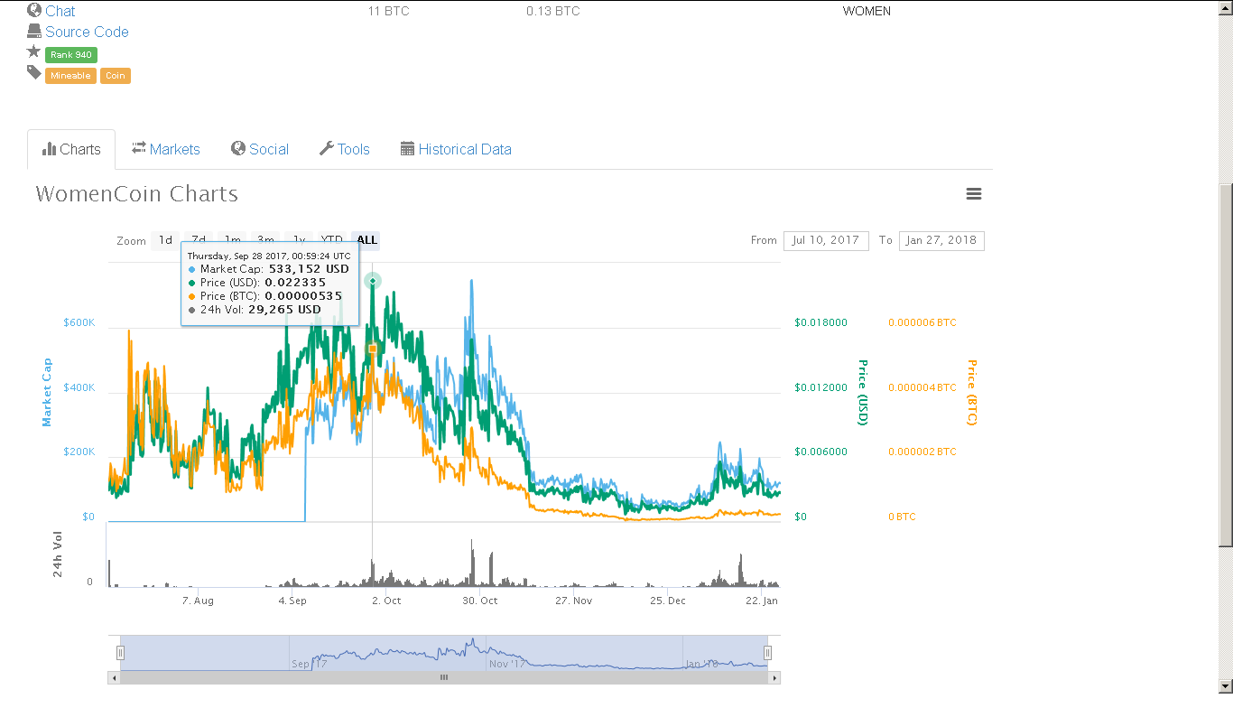Click the 4. Sep date label
This screenshot has height=708, width=1233.
tap(292, 601)
